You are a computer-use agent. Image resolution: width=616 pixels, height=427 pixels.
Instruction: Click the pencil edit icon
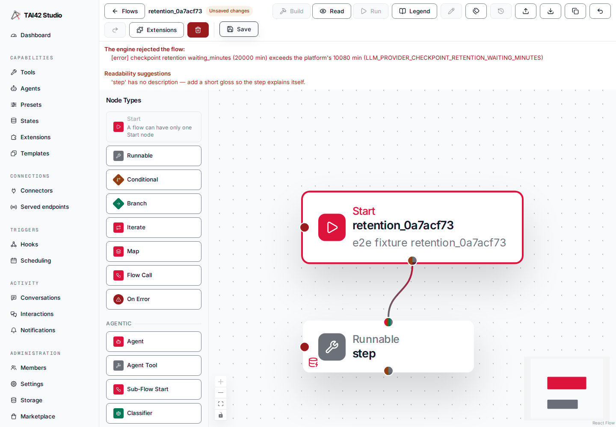(451, 11)
